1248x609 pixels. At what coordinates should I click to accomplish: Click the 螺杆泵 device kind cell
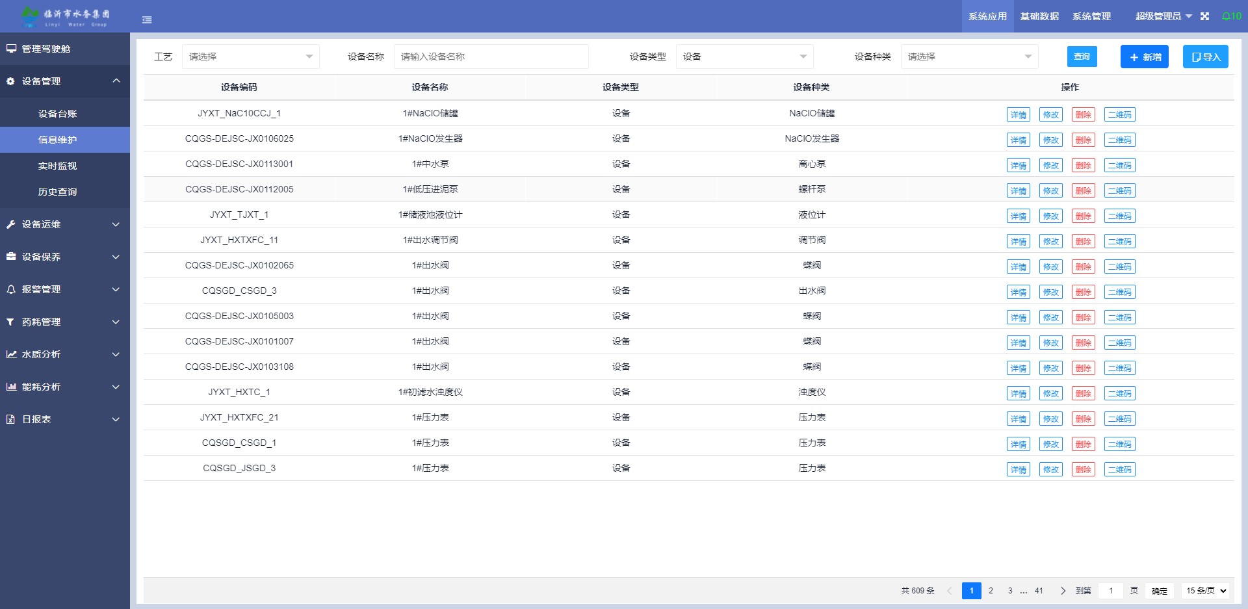pos(812,189)
